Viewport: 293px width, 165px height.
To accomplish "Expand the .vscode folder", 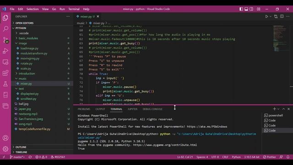I will tap(42, 33).
